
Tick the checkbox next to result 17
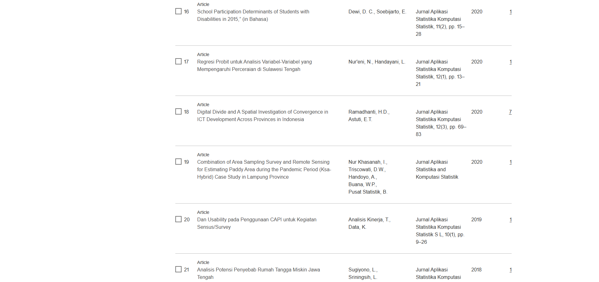[178, 62]
